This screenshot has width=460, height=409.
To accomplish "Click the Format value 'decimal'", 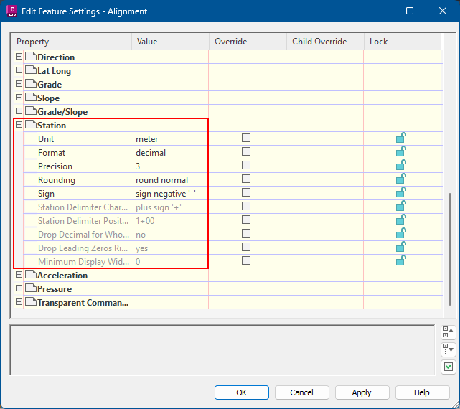I will 151,153.
